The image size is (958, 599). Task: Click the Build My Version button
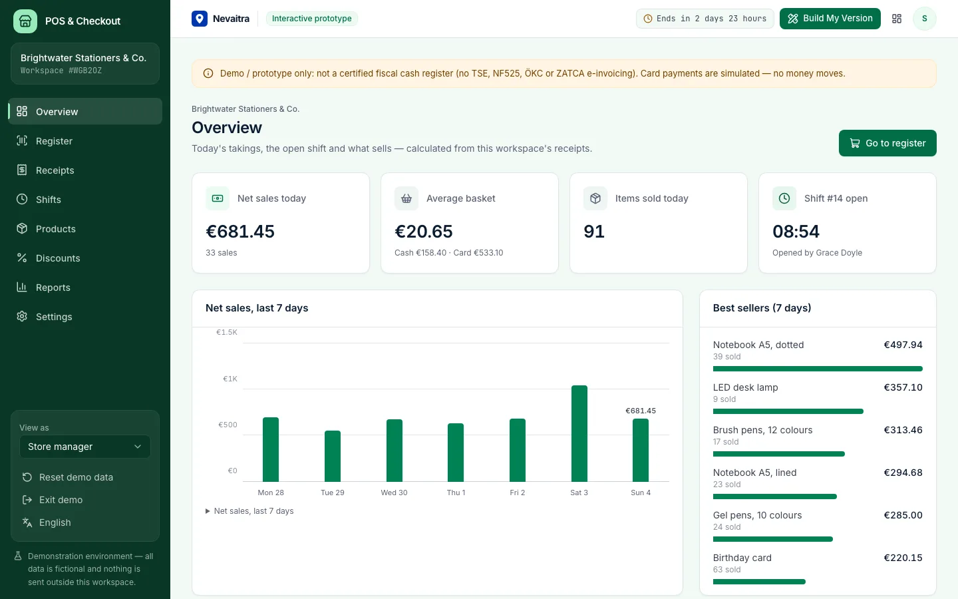(830, 19)
